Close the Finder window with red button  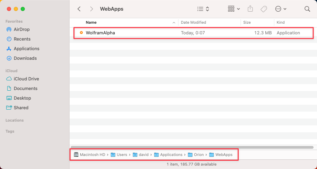[x=9, y=9]
